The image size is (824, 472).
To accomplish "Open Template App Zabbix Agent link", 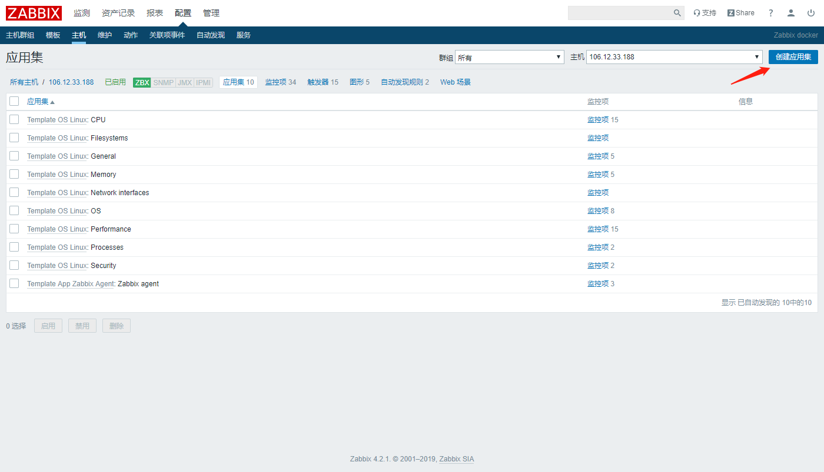I will [71, 283].
